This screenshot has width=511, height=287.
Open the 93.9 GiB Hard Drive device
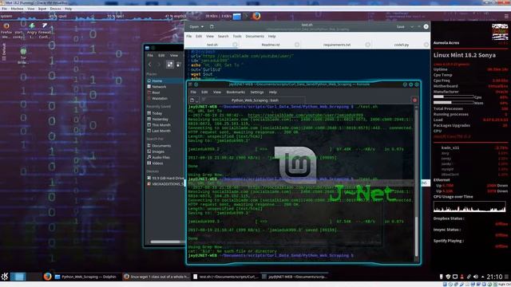point(164,178)
